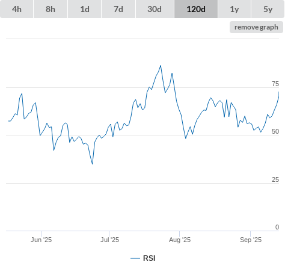Open the 5y time range tab

(268, 9)
